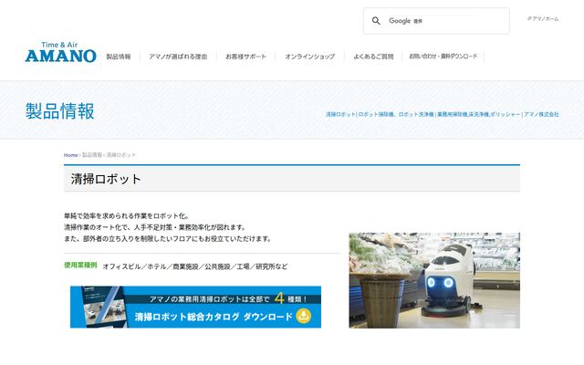Open the アマノが選ばれる理由 menu item

178,57
